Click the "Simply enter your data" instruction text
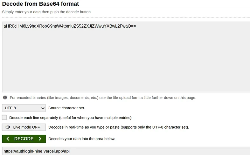Viewport: 250px width, 155px height. coord(47,12)
